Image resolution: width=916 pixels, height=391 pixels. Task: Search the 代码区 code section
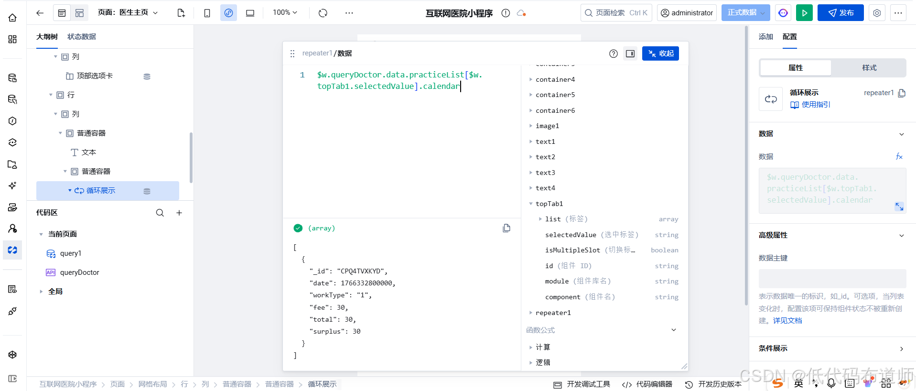(160, 213)
